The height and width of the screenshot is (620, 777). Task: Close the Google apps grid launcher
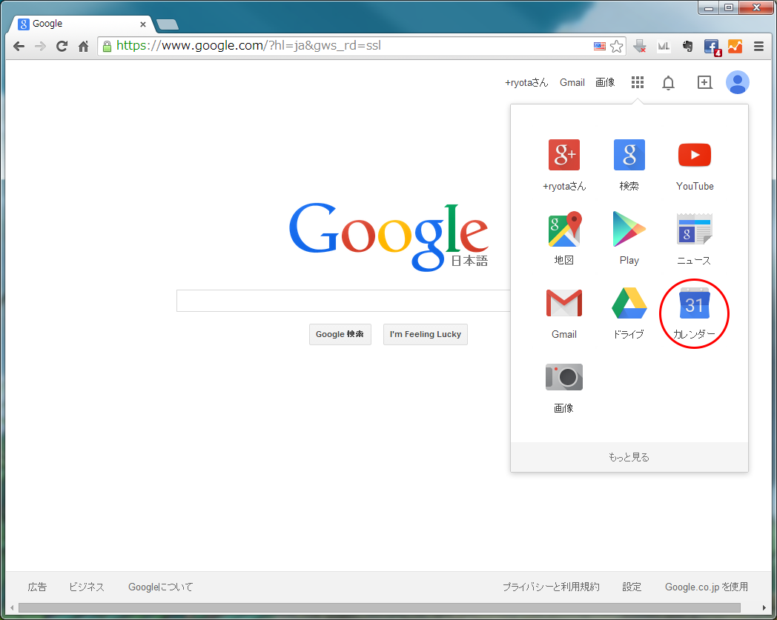point(638,82)
